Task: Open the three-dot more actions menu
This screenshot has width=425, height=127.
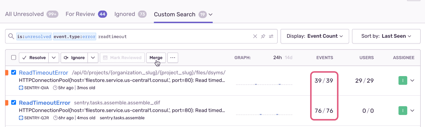Action: (173, 57)
